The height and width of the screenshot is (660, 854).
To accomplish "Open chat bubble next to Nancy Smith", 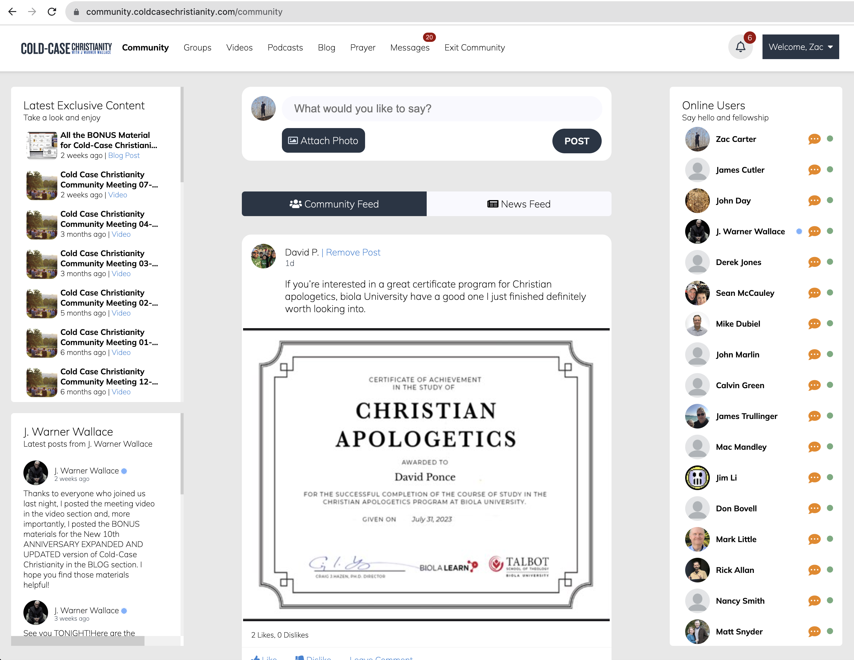I will (814, 601).
